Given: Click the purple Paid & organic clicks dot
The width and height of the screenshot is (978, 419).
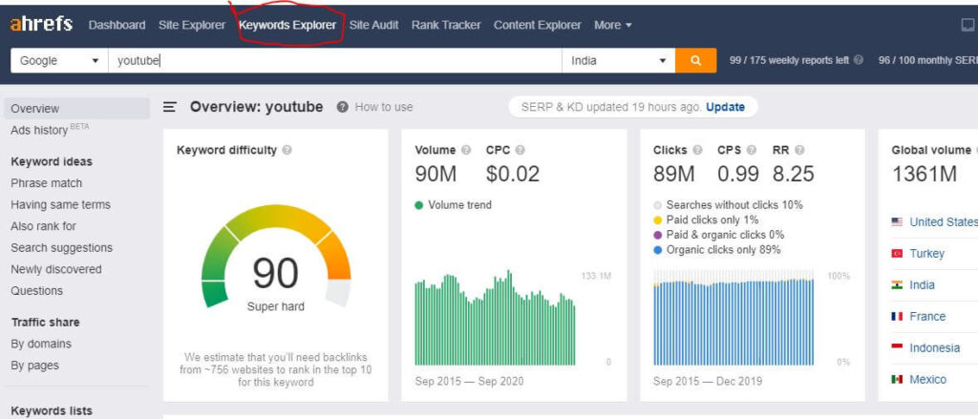Looking at the screenshot, I should pos(657,235).
